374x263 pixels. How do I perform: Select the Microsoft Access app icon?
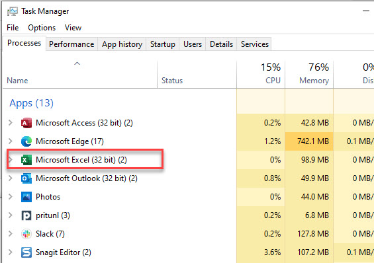(x=26, y=123)
